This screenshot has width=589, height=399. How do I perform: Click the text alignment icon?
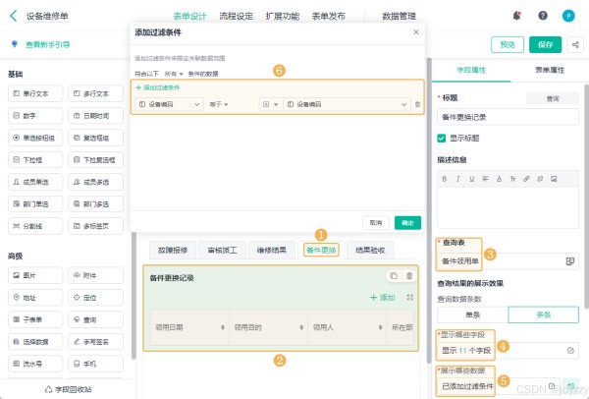(x=485, y=179)
